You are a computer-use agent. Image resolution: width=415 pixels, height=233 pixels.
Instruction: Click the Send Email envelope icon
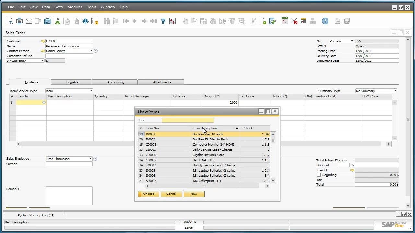29,21
